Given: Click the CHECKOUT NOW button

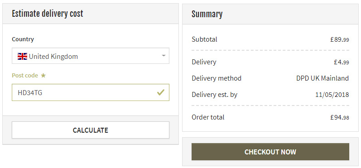Looking at the screenshot, I should [270, 152].
